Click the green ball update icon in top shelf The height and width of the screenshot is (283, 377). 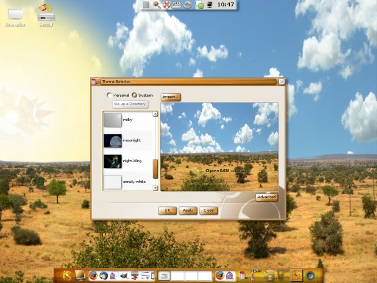coord(200,5)
